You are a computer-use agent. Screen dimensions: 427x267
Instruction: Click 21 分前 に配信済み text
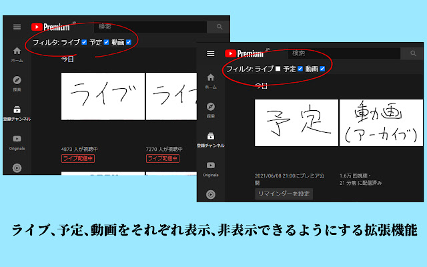tap(360, 183)
